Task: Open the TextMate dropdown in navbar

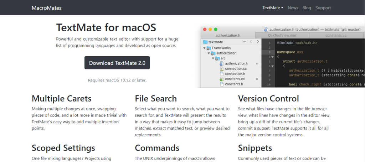Action: (273, 8)
